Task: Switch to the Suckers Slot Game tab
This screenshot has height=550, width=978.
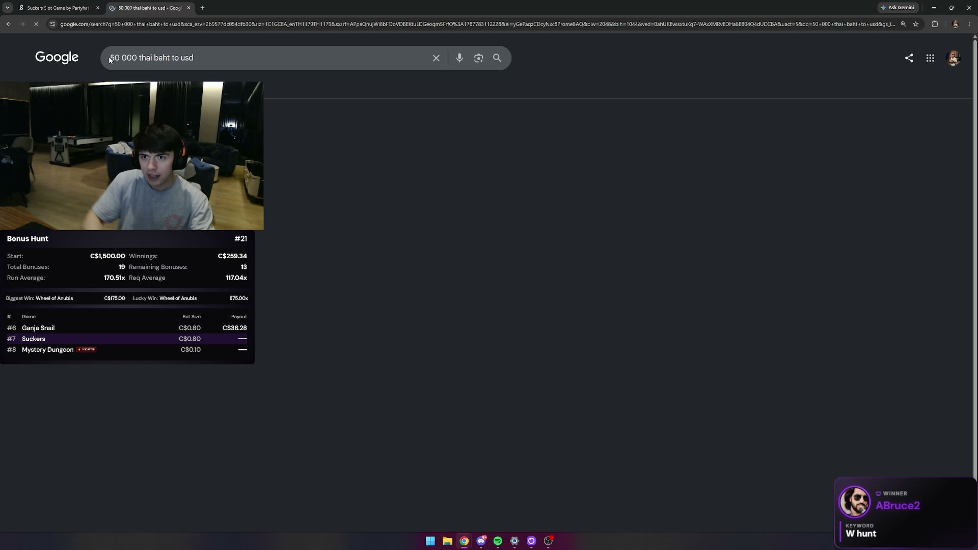Action: click(59, 8)
